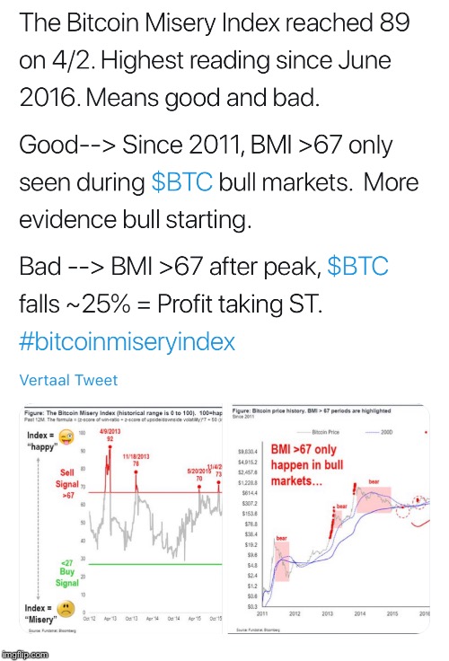Click the $BTC cashtag after "after peak,"
Screen dimensions: 449x661
pyautogui.click(x=358, y=266)
